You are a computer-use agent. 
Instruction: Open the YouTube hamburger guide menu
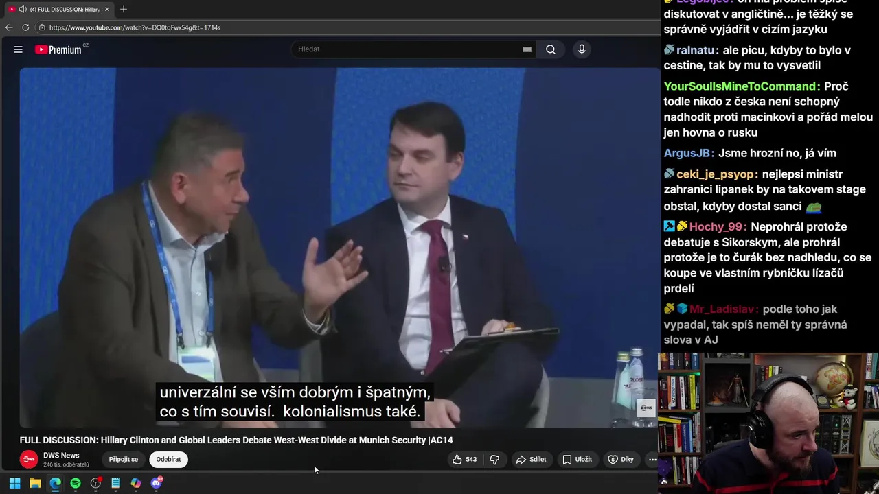click(x=19, y=49)
